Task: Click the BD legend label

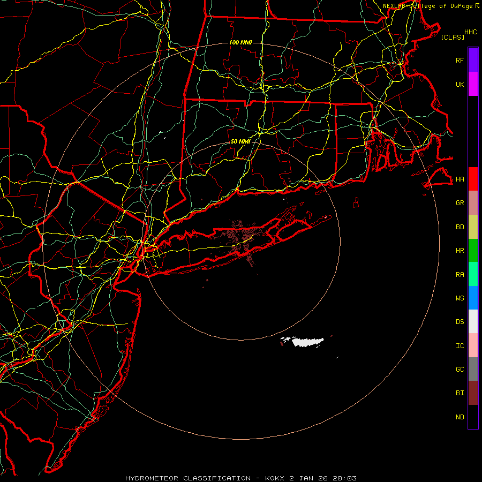Action: [460, 227]
